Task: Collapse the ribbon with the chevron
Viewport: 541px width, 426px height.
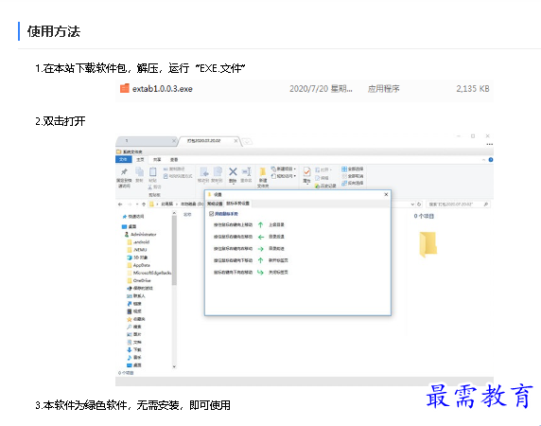Action: point(483,160)
